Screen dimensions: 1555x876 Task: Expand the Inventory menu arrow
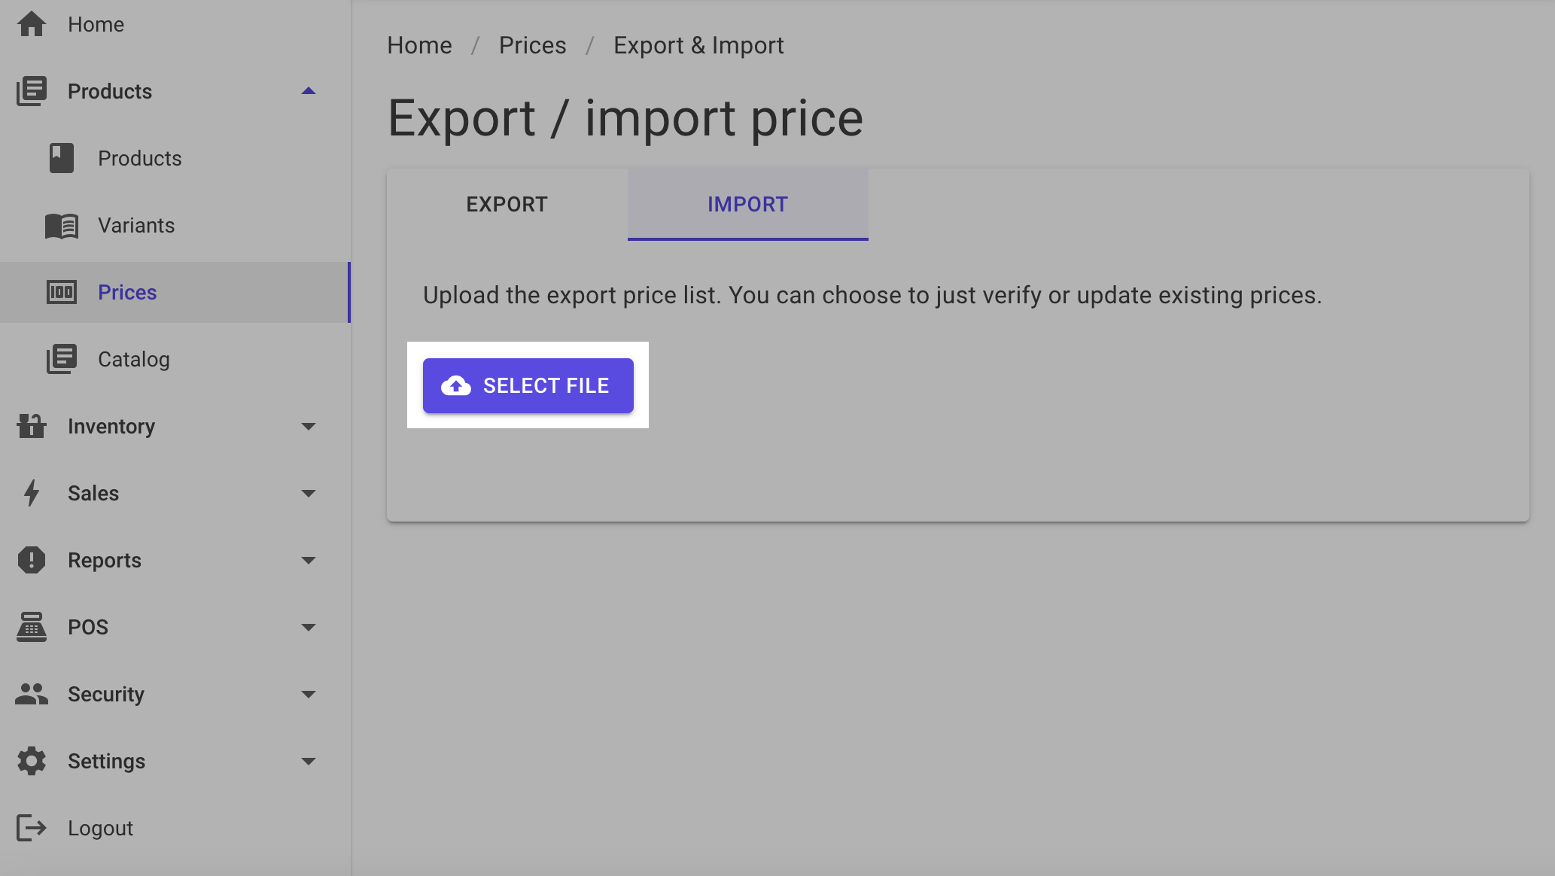[x=308, y=426]
